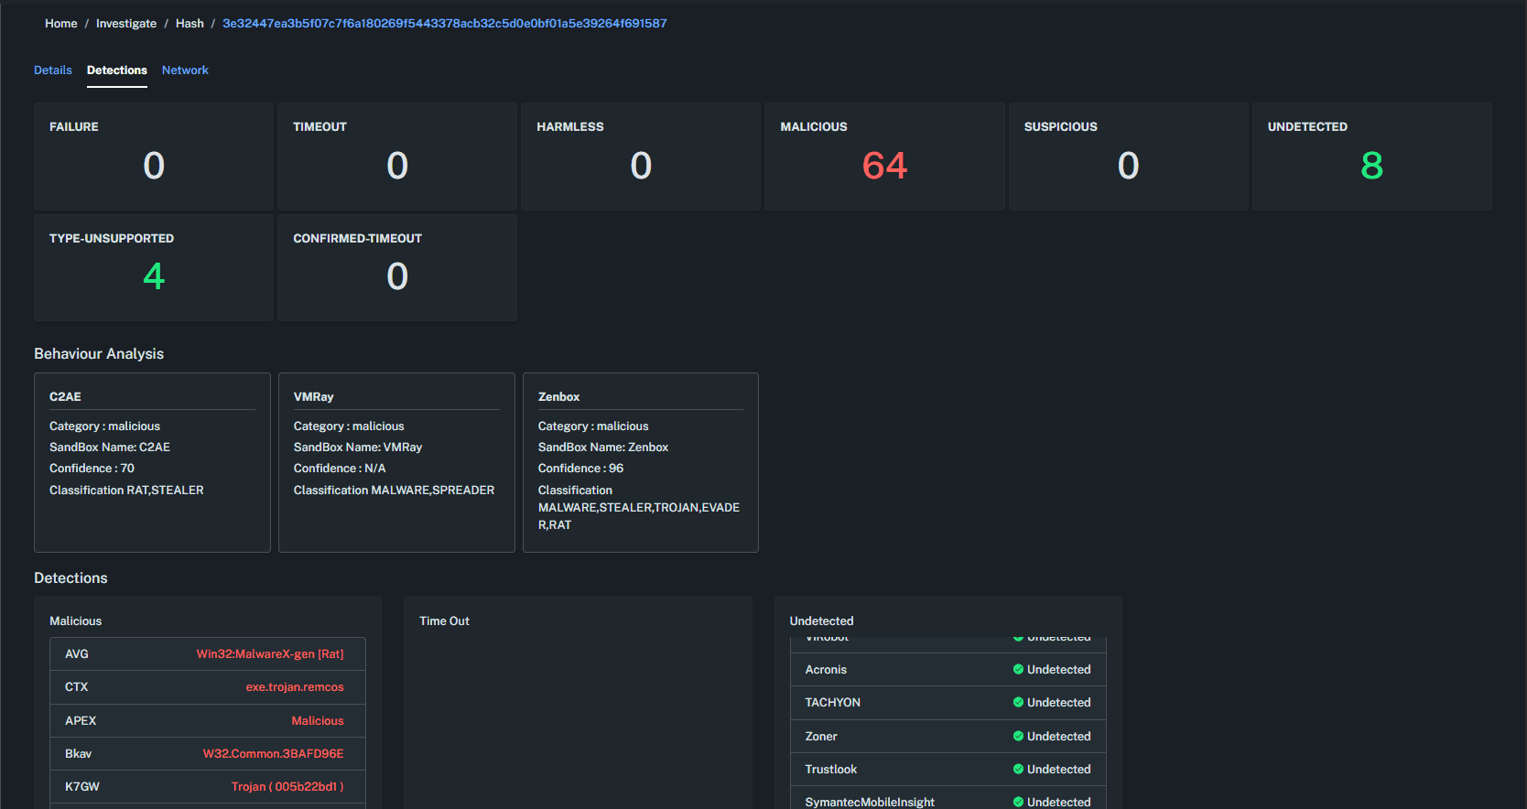Click green check icon for SymantecMobileInsight
1527x809 pixels.
(x=1018, y=802)
